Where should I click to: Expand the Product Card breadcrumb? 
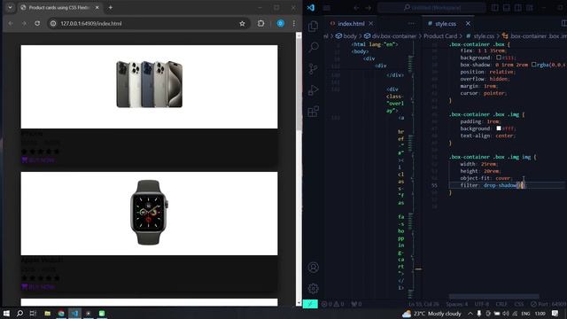(440, 35)
